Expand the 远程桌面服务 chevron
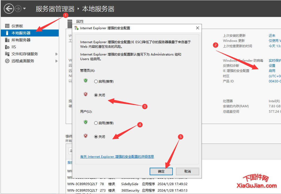Image resolution: width=281 pixels, height=194 pixels. pos(57,61)
